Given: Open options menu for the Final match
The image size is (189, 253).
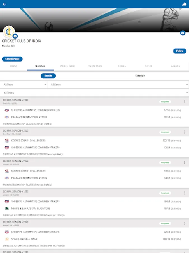Looking at the screenshot, I should 185,101.
